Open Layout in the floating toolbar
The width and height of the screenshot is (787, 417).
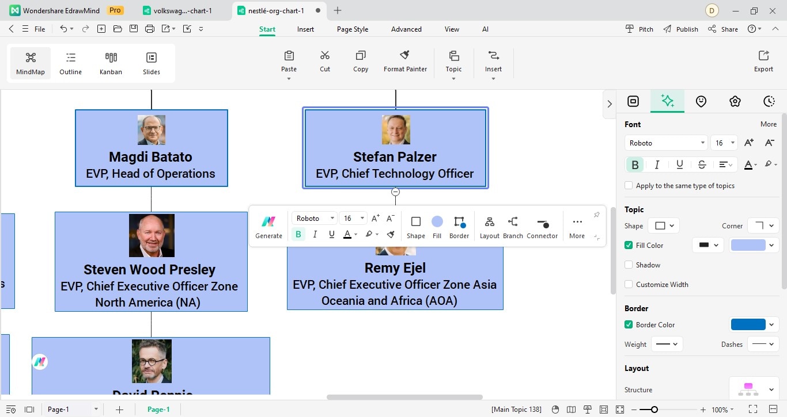(x=490, y=227)
